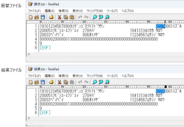Viewport: 184px width, 127px height.
Task: Click Paste icon in 請求.txt toolbar
Action: pos(72,17)
